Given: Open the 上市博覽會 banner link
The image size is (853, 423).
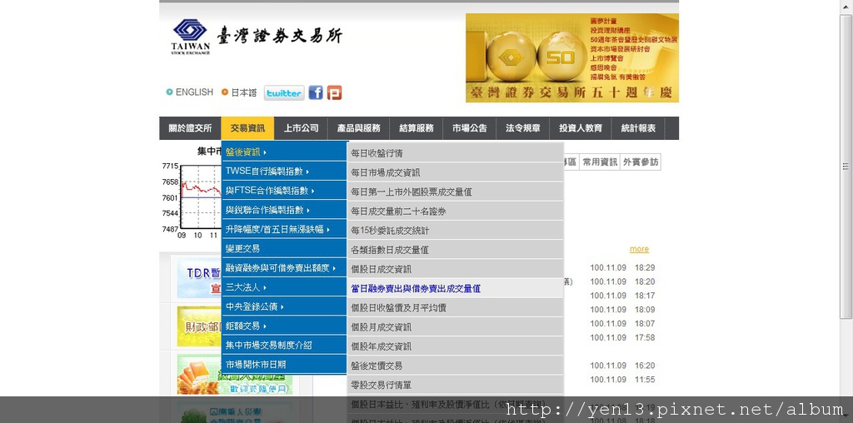Looking at the screenshot, I should [x=606, y=58].
